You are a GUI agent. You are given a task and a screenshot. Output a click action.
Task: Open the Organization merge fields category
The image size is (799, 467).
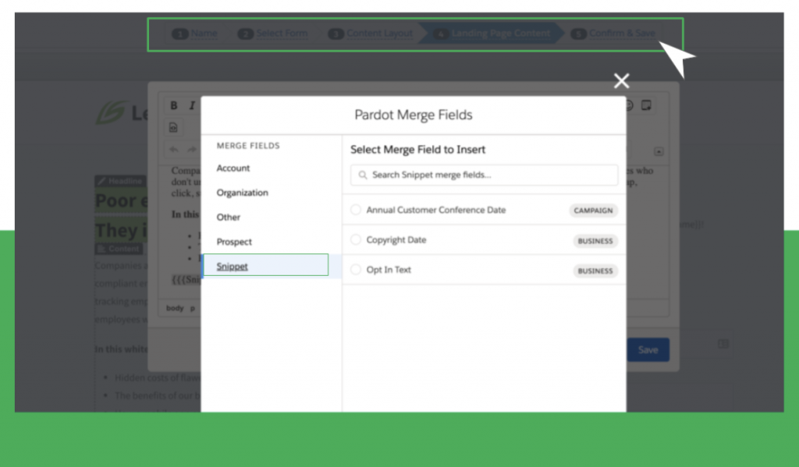pyautogui.click(x=242, y=193)
